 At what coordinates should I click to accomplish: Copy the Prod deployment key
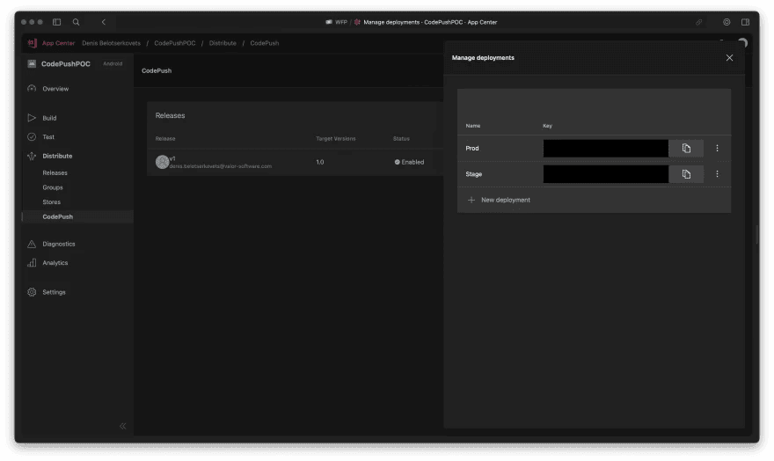click(686, 149)
